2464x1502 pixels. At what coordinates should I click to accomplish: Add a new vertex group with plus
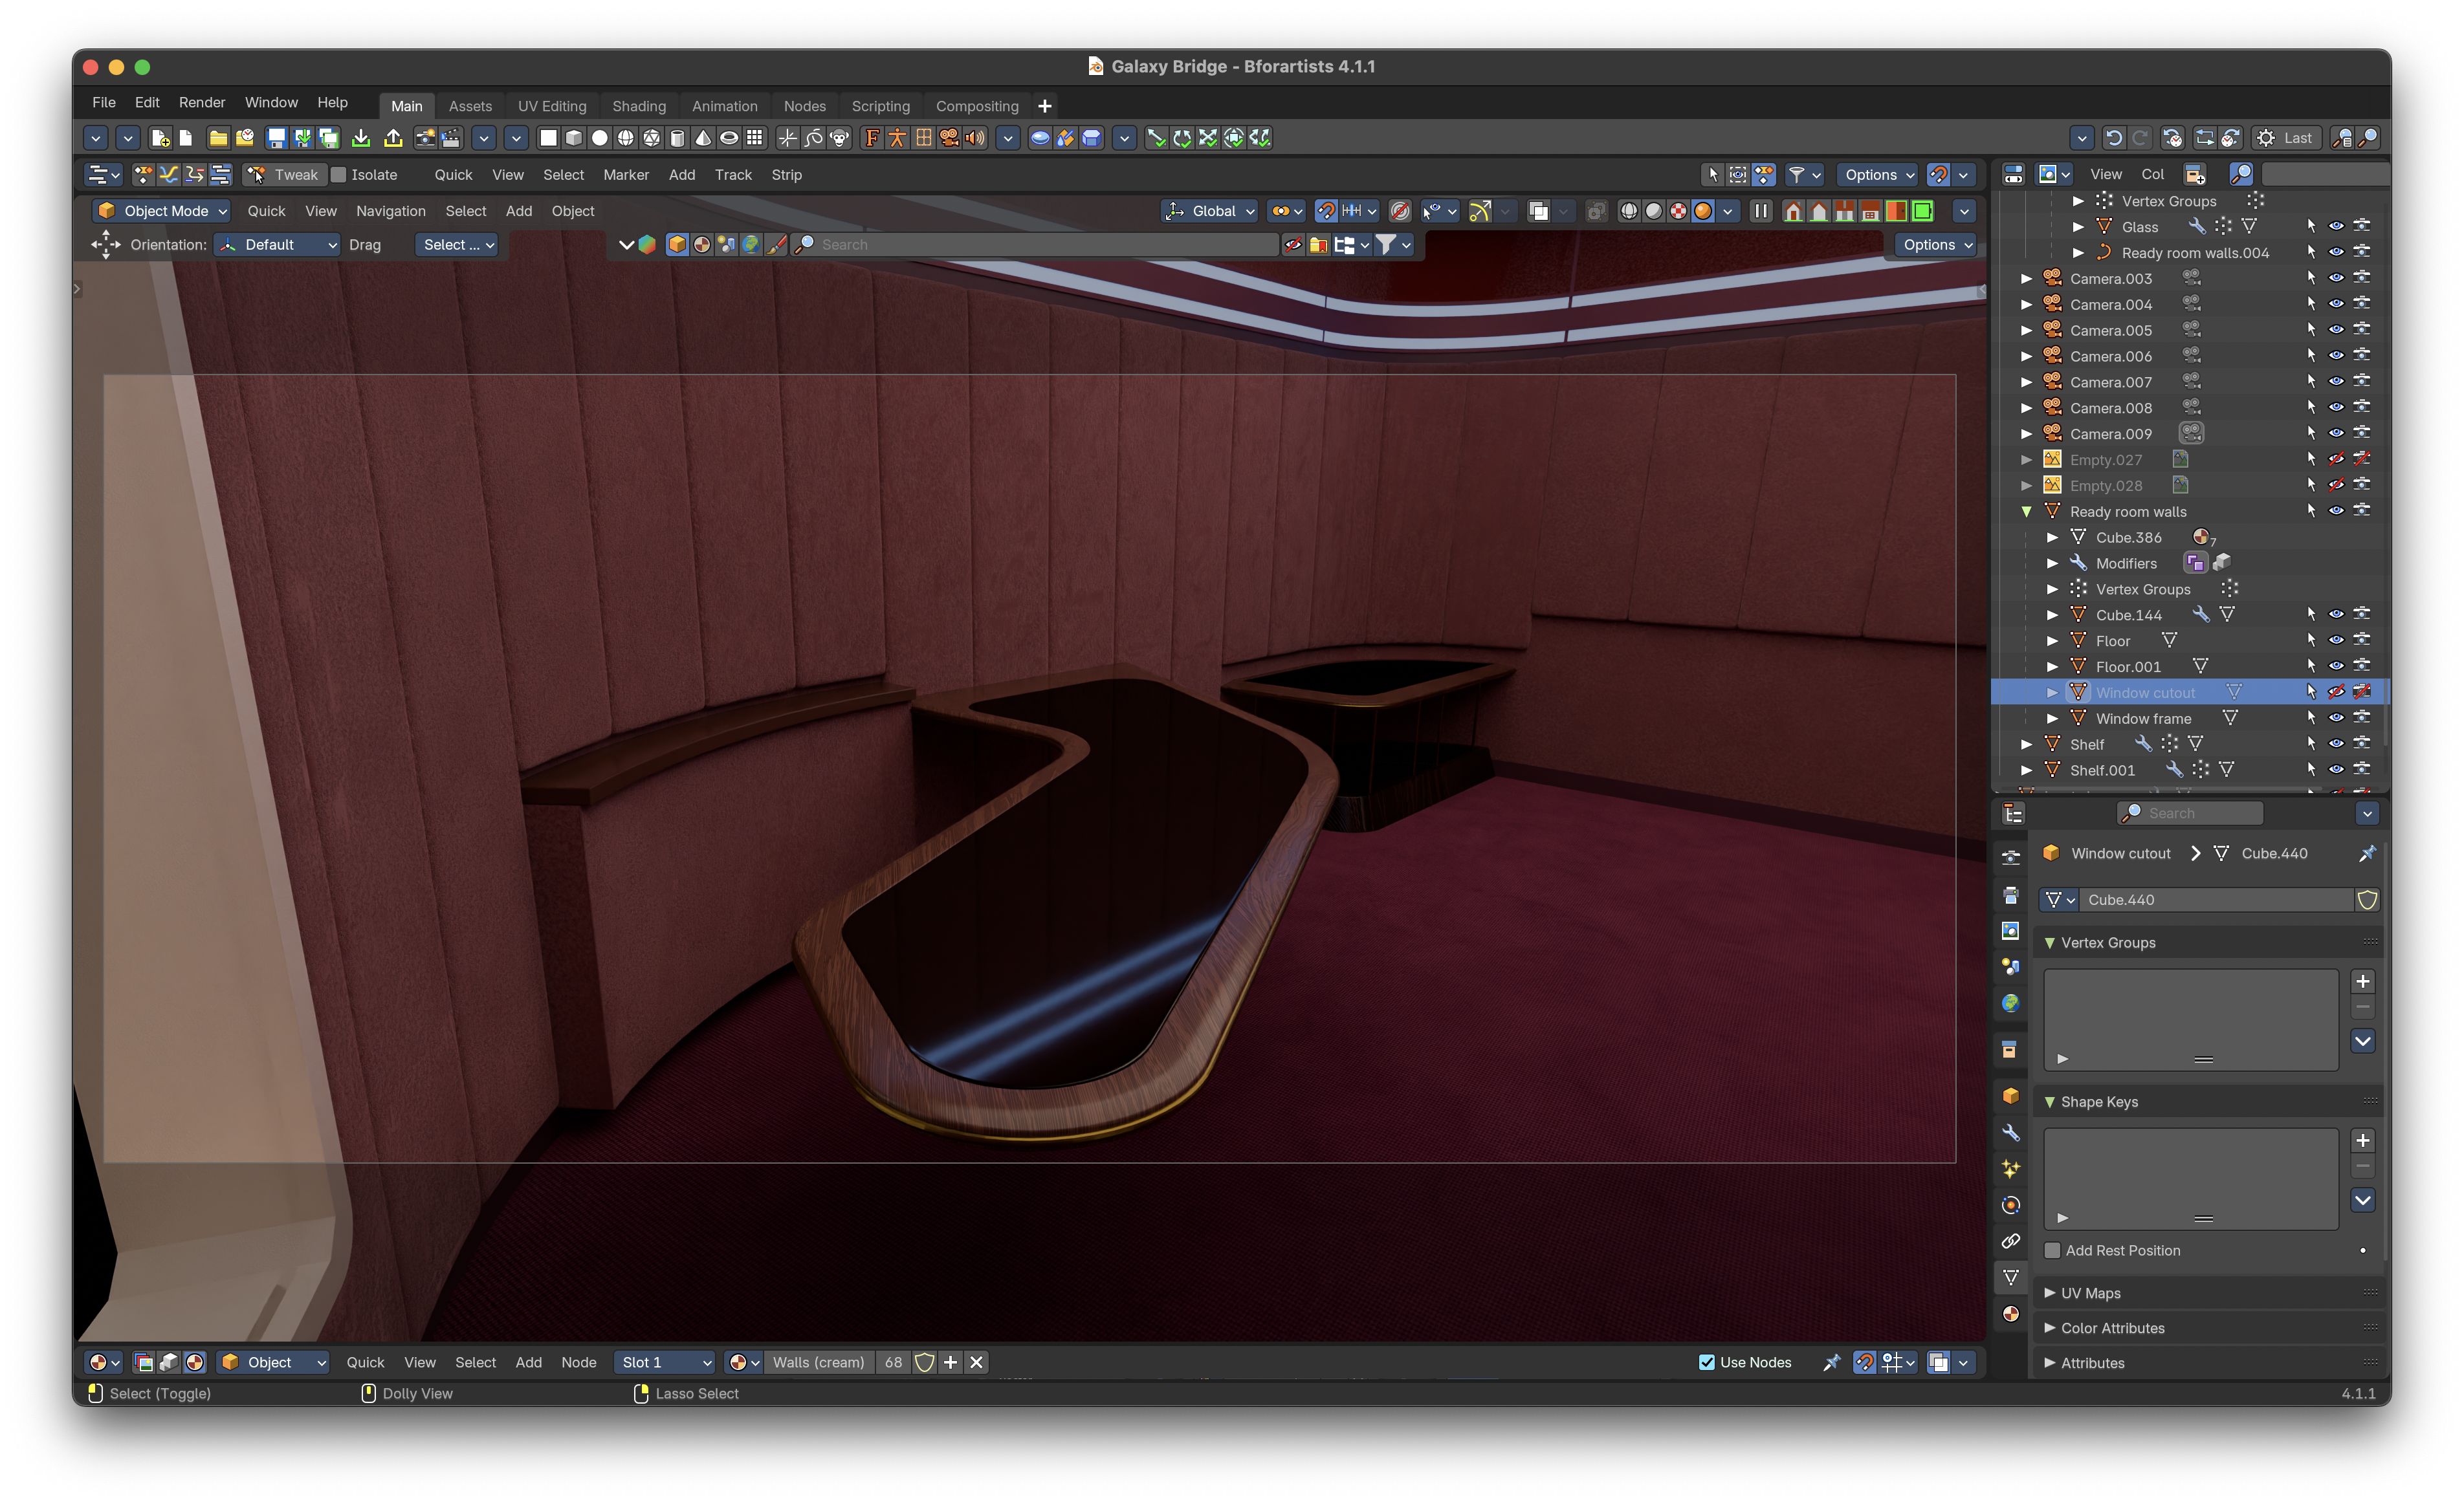[x=2362, y=982]
